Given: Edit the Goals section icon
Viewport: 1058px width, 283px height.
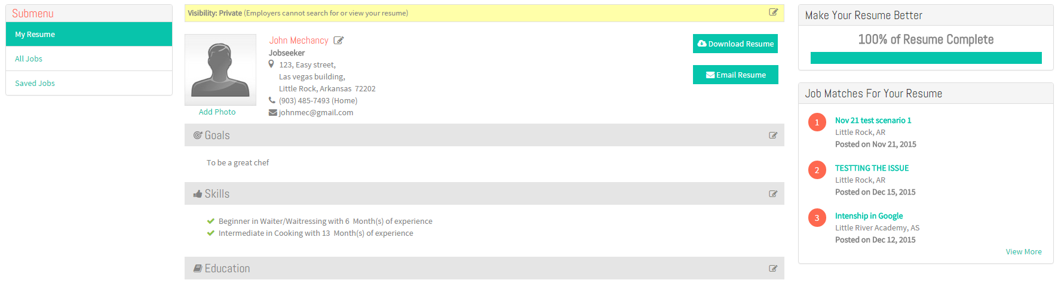Looking at the screenshot, I should [x=773, y=136].
